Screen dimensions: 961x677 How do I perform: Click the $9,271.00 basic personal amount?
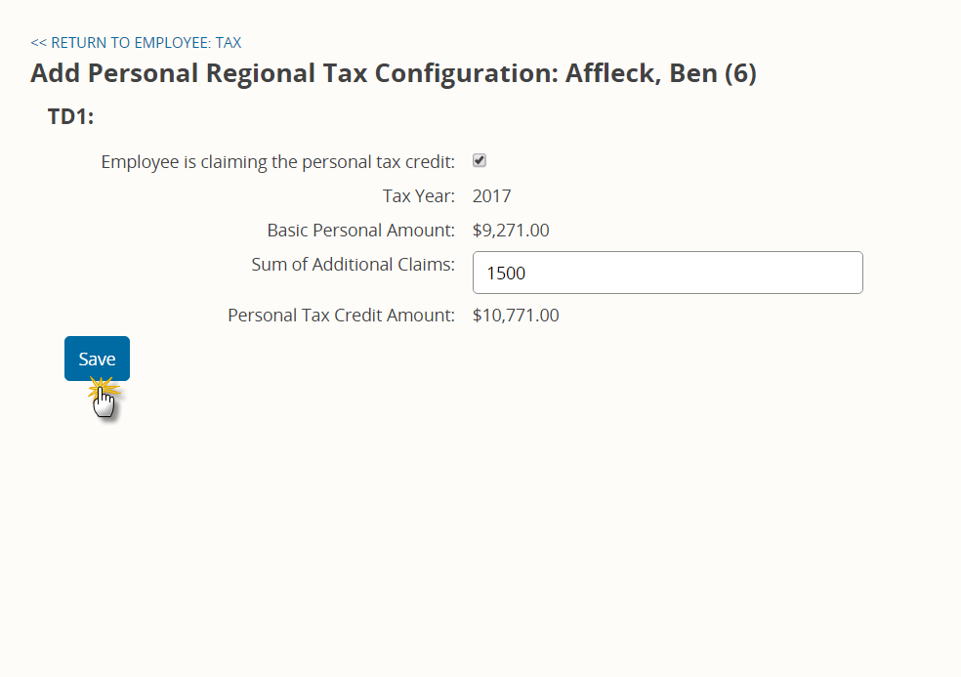(511, 231)
